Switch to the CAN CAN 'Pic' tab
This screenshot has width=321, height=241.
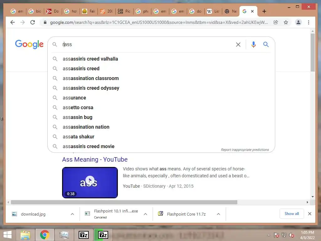pyautogui.click(x=124, y=11)
